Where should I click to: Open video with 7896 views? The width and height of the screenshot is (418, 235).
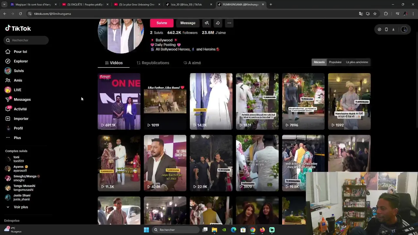point(303,101)
